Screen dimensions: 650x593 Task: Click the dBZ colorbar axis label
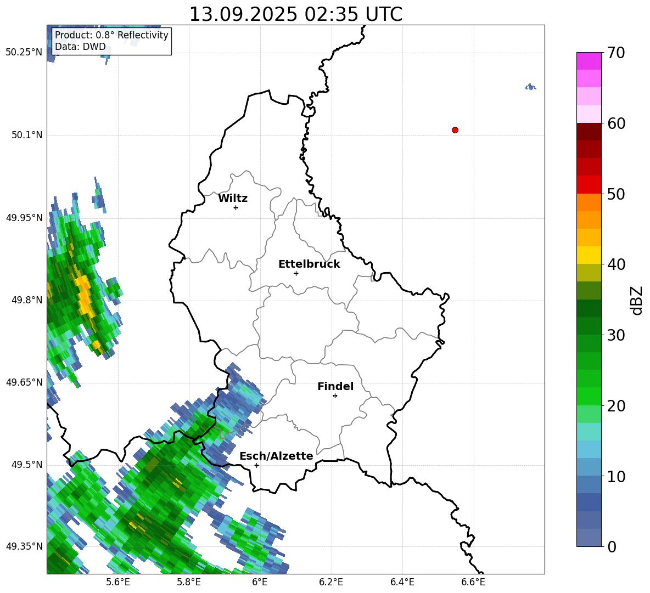click(x=637, y=300)
